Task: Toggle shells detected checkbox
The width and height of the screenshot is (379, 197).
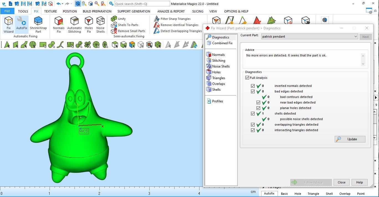Action: tap(253, 113)
